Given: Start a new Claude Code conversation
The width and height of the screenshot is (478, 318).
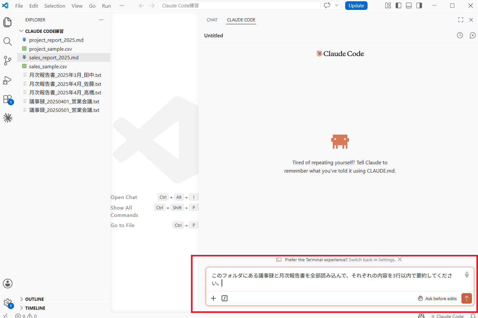Looking at the screenshot, I should 473,35.
